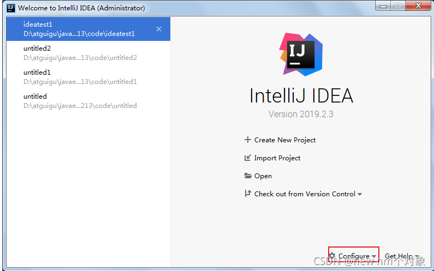The image size is (434, 271).
Task: Click the path D:\atguigu\javae...13\code\untitled2
Action: (80, 57)
